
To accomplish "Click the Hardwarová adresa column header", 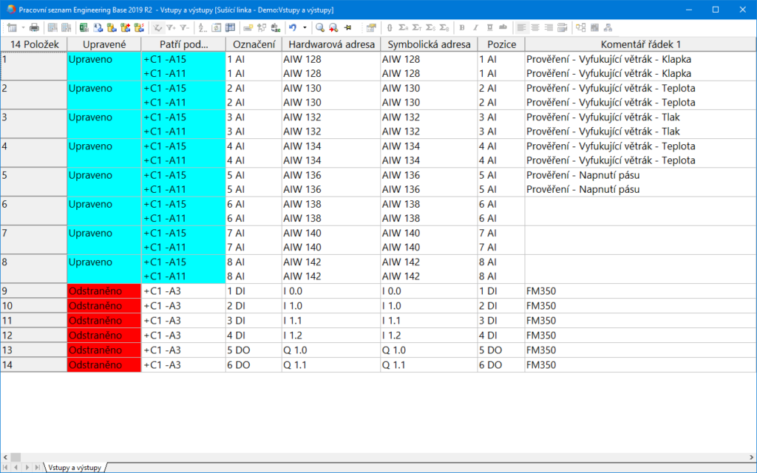I will (330, 44).
